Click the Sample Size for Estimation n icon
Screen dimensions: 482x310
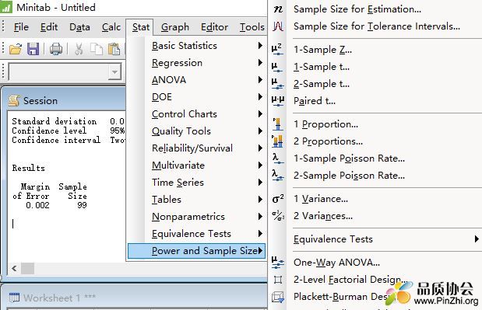[x=278, y=9]
